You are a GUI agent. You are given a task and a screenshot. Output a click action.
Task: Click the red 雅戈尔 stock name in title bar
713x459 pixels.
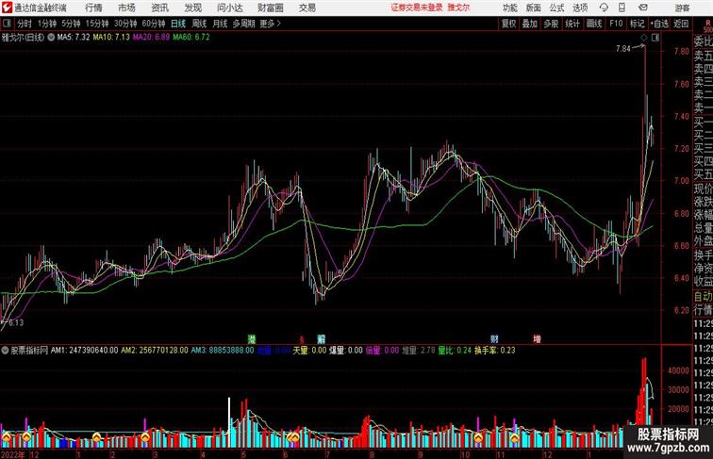point(458,8)
